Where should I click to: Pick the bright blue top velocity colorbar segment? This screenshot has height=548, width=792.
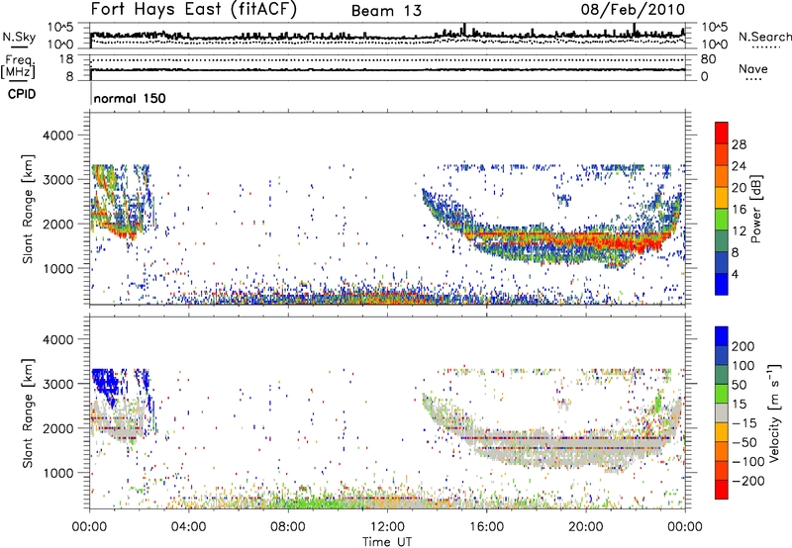click(722, 336)
